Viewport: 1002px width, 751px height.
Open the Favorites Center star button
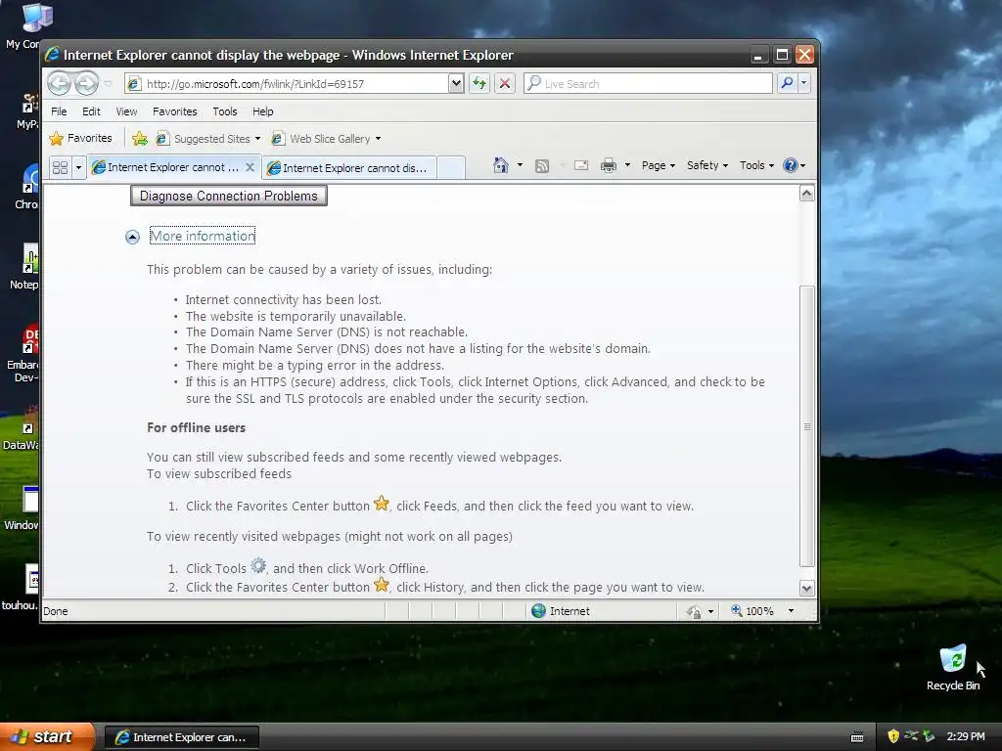[x=80, y=138]
